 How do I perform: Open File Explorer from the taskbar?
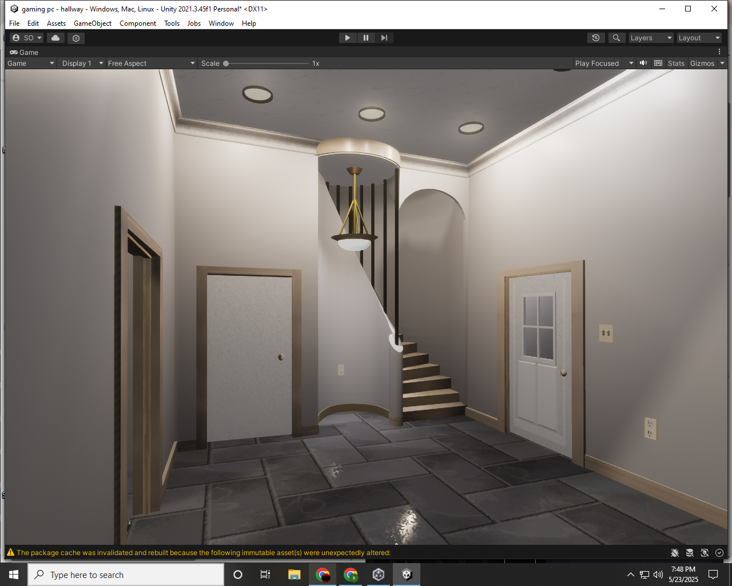[x=294, y=575]
